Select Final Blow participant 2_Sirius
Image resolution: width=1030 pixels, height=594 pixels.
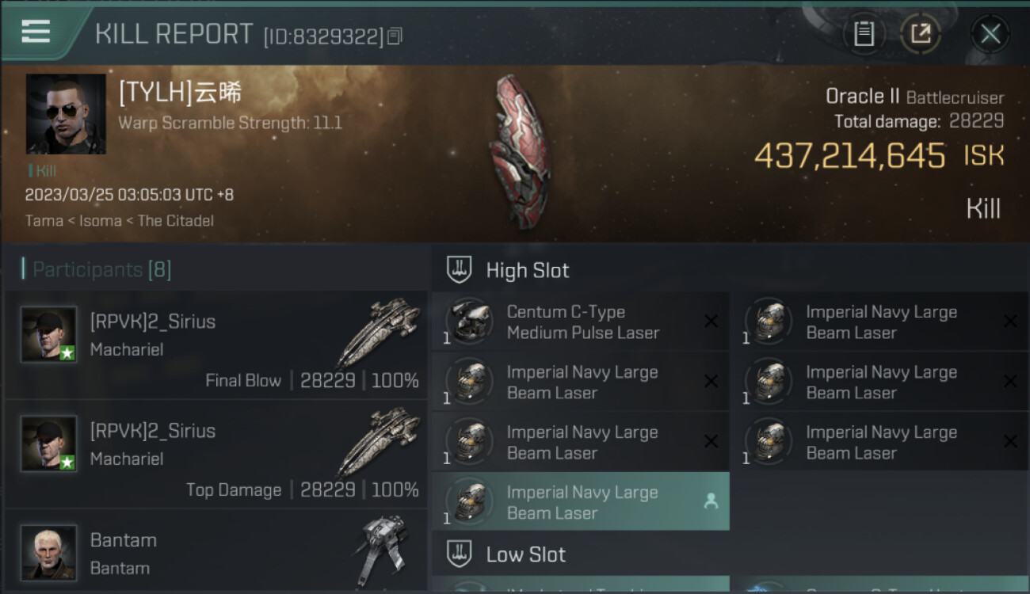216,345
